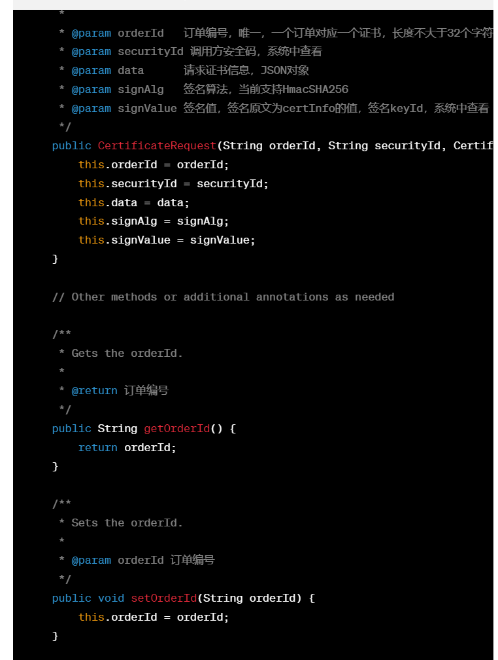Click the 'void' keyword in the setOrderId declaration

[x=111, y=598]
